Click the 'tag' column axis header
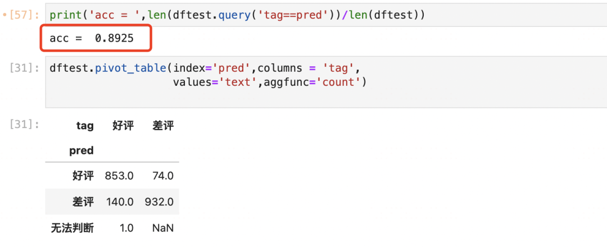 [85, 126]
